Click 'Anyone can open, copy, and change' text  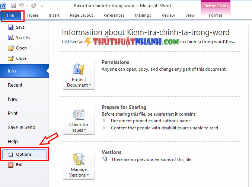click(164, 69)
